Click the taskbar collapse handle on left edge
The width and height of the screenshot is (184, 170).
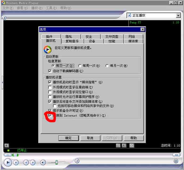click(x=2, y=82)
